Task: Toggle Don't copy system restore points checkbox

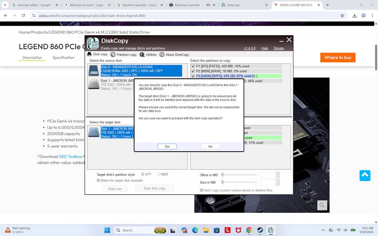Action: coord(201,190)
